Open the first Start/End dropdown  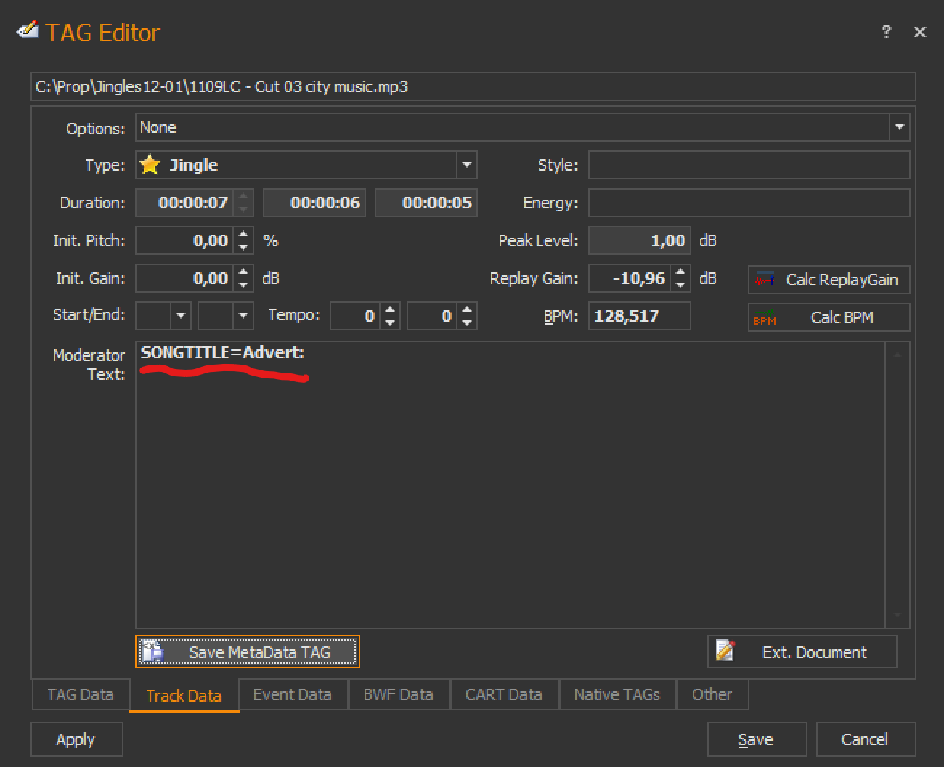click(181, 316)
